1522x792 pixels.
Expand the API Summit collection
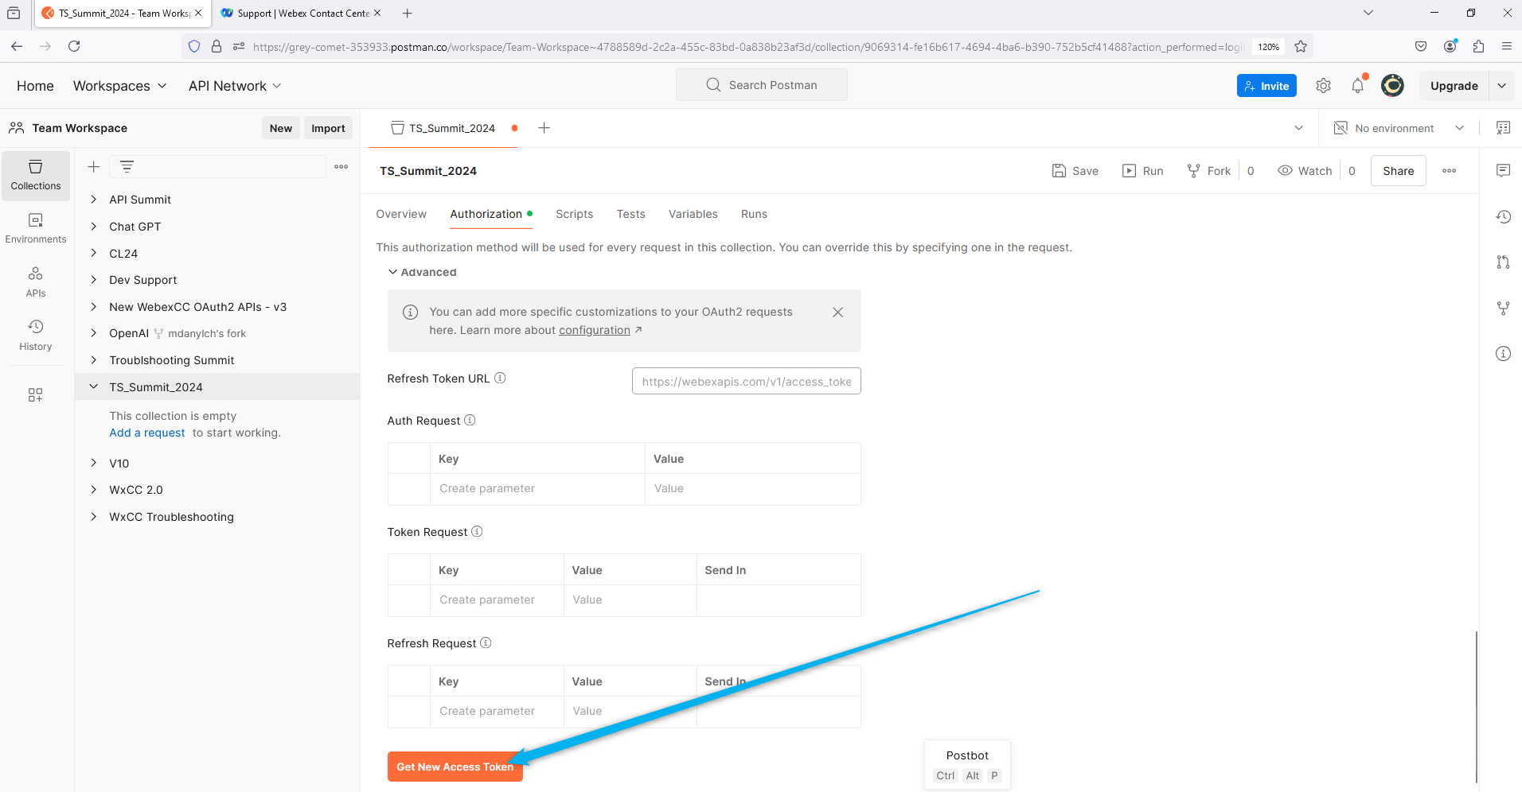(x=94, y=200)
